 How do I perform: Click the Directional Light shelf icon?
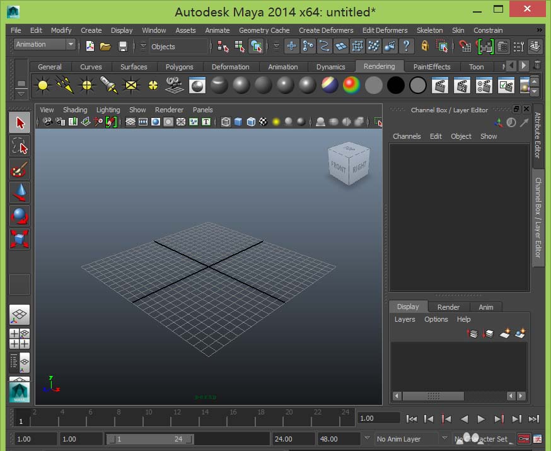64,85
